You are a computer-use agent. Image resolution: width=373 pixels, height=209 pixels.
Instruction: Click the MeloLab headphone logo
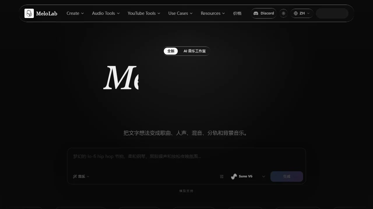(x=29, y=13)
